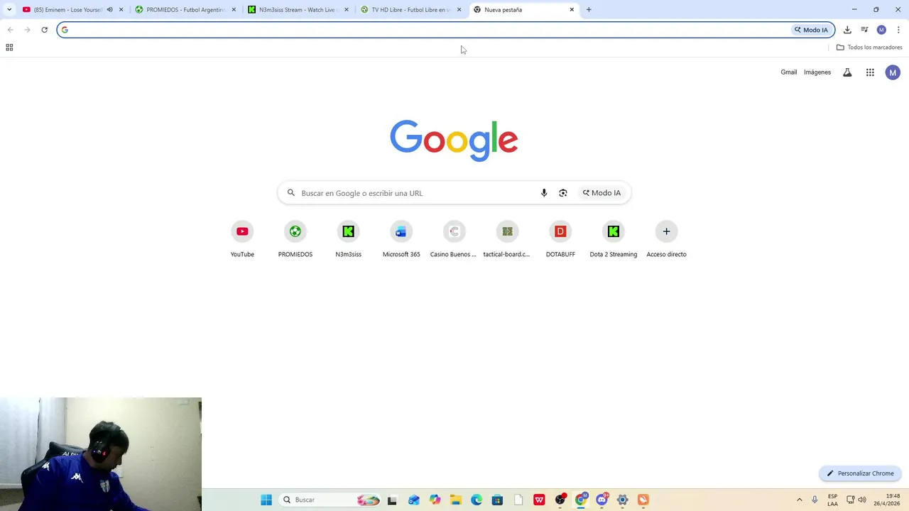Open Outlook from the taskbar
The width and height of the screenshot is (909, 511).
click(x=414, y=500)
